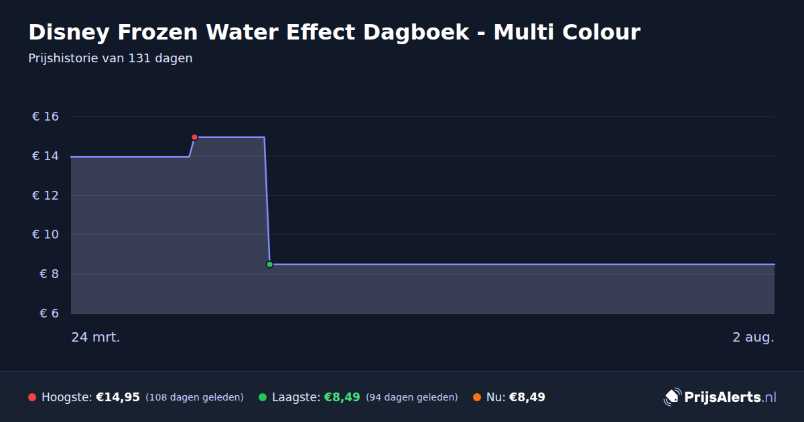Click the (94 dagen geleden) note
804x422 pixels.
coord(412,397)
